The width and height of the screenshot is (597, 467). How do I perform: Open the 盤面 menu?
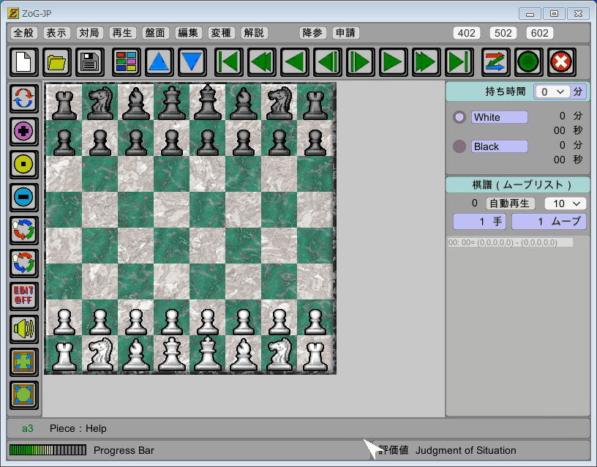pyautogui.click(x=155, y=33)
